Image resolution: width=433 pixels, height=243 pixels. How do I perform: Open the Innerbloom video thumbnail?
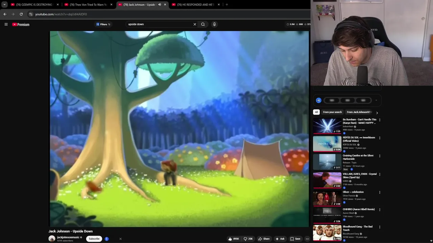tap(327, 144)
